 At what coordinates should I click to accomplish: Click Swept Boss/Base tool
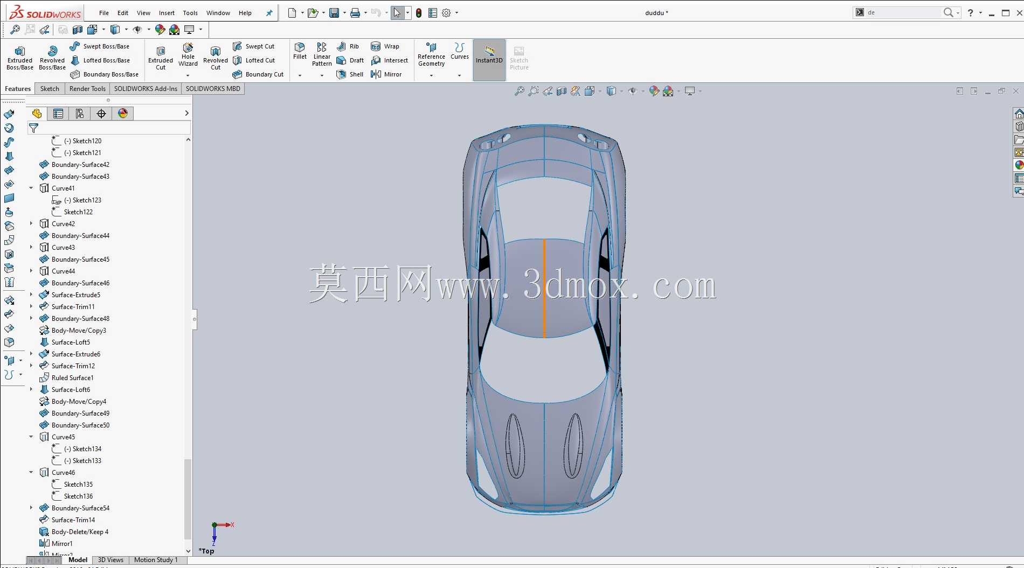coord(100,46)
